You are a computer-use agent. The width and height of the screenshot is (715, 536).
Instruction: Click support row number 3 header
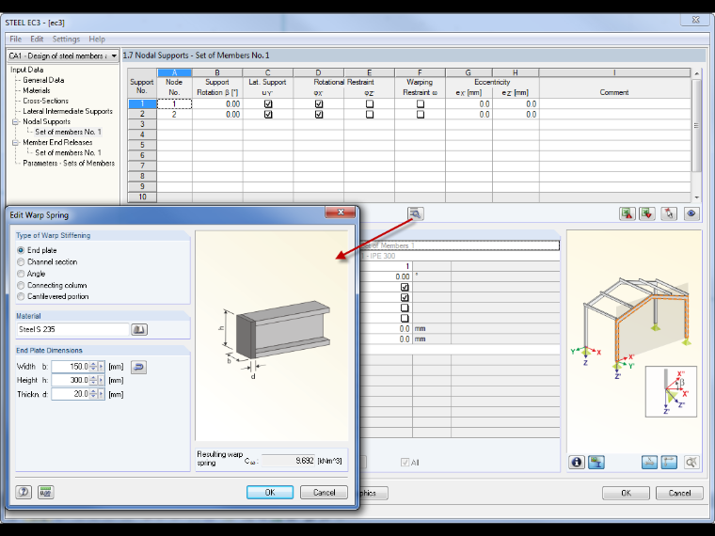(142, 124)
